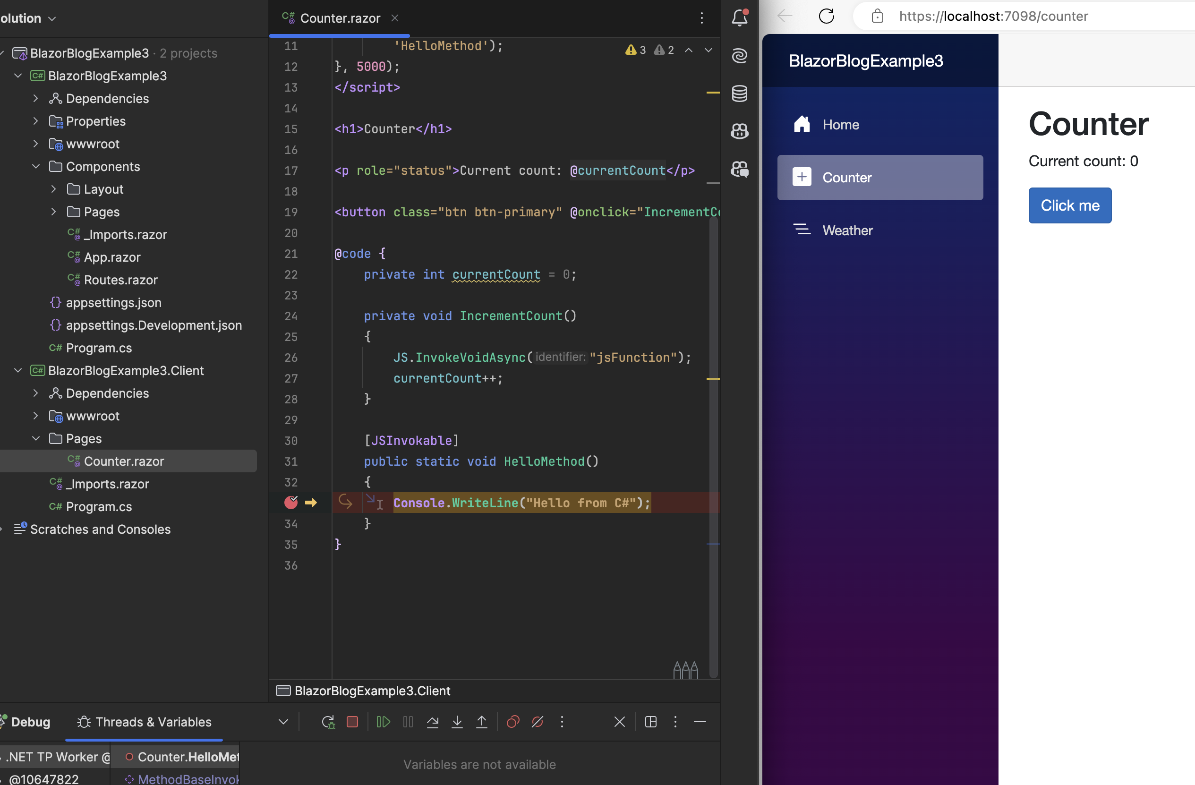Open the editor tab options menu
Viewport: 1195px width, 785px height.
702,18
